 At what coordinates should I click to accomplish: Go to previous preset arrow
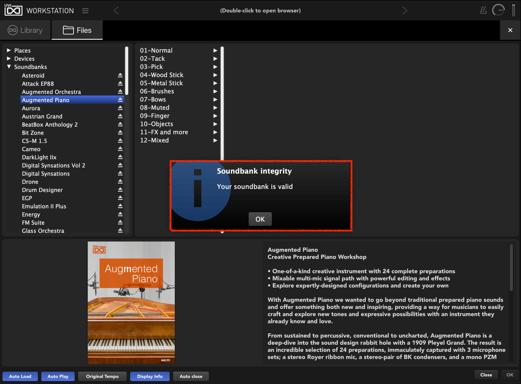pos(116,11)
